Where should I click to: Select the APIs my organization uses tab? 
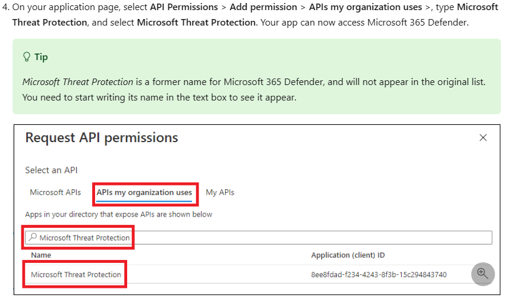point(144,192)
